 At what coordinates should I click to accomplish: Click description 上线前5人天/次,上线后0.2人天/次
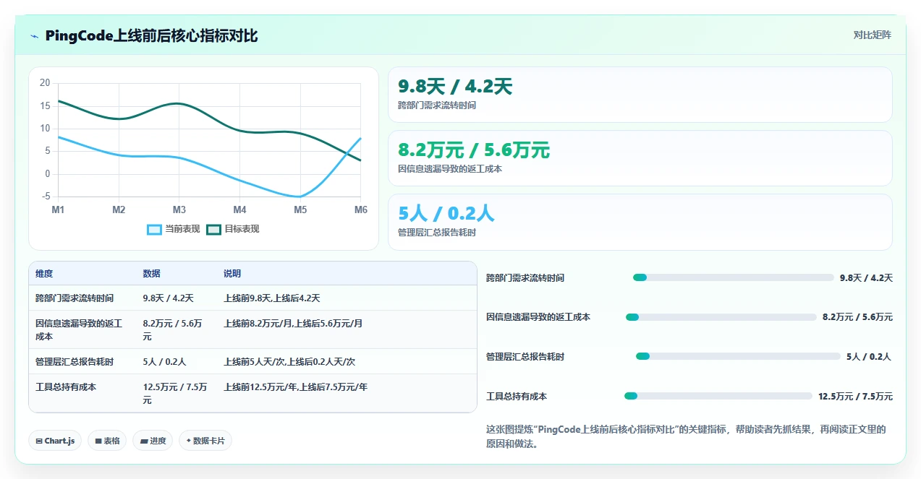[289, 362]
